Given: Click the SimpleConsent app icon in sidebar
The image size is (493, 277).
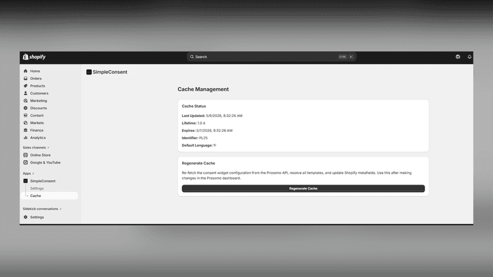Looking at the screenshot, I should (26, 181).
